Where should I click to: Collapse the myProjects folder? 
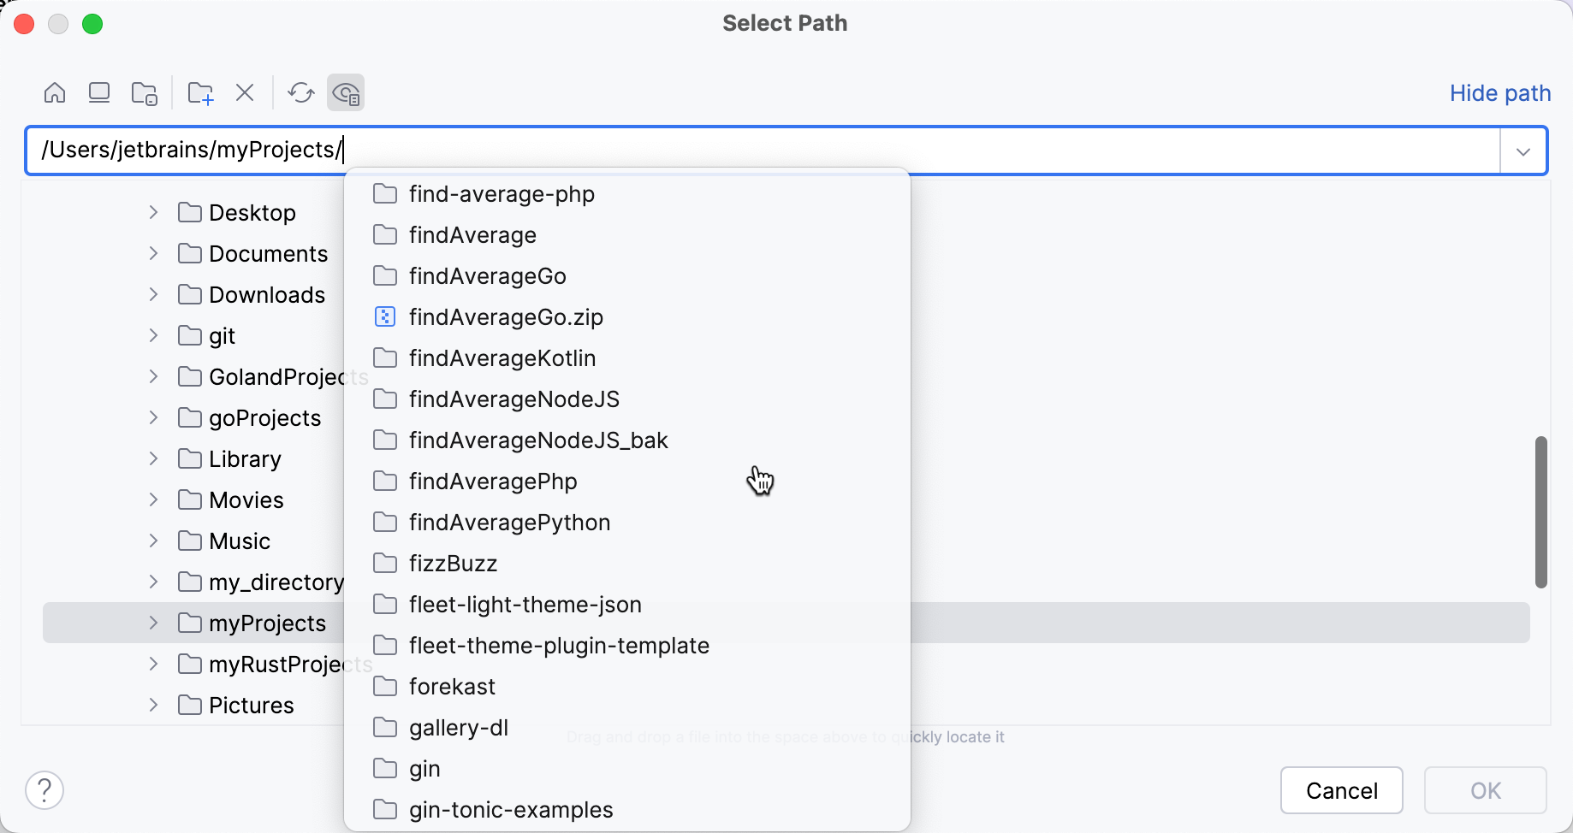153,623
